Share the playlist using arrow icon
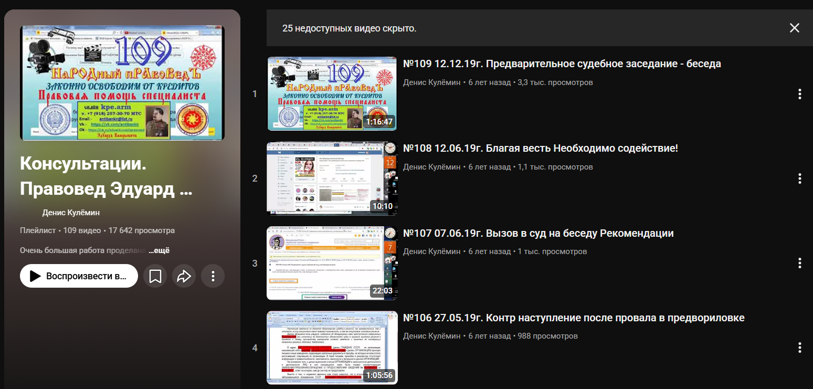 point(184,276)
